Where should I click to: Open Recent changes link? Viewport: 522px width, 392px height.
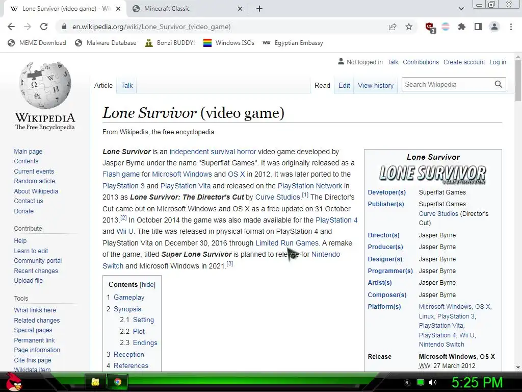point(36,271)
